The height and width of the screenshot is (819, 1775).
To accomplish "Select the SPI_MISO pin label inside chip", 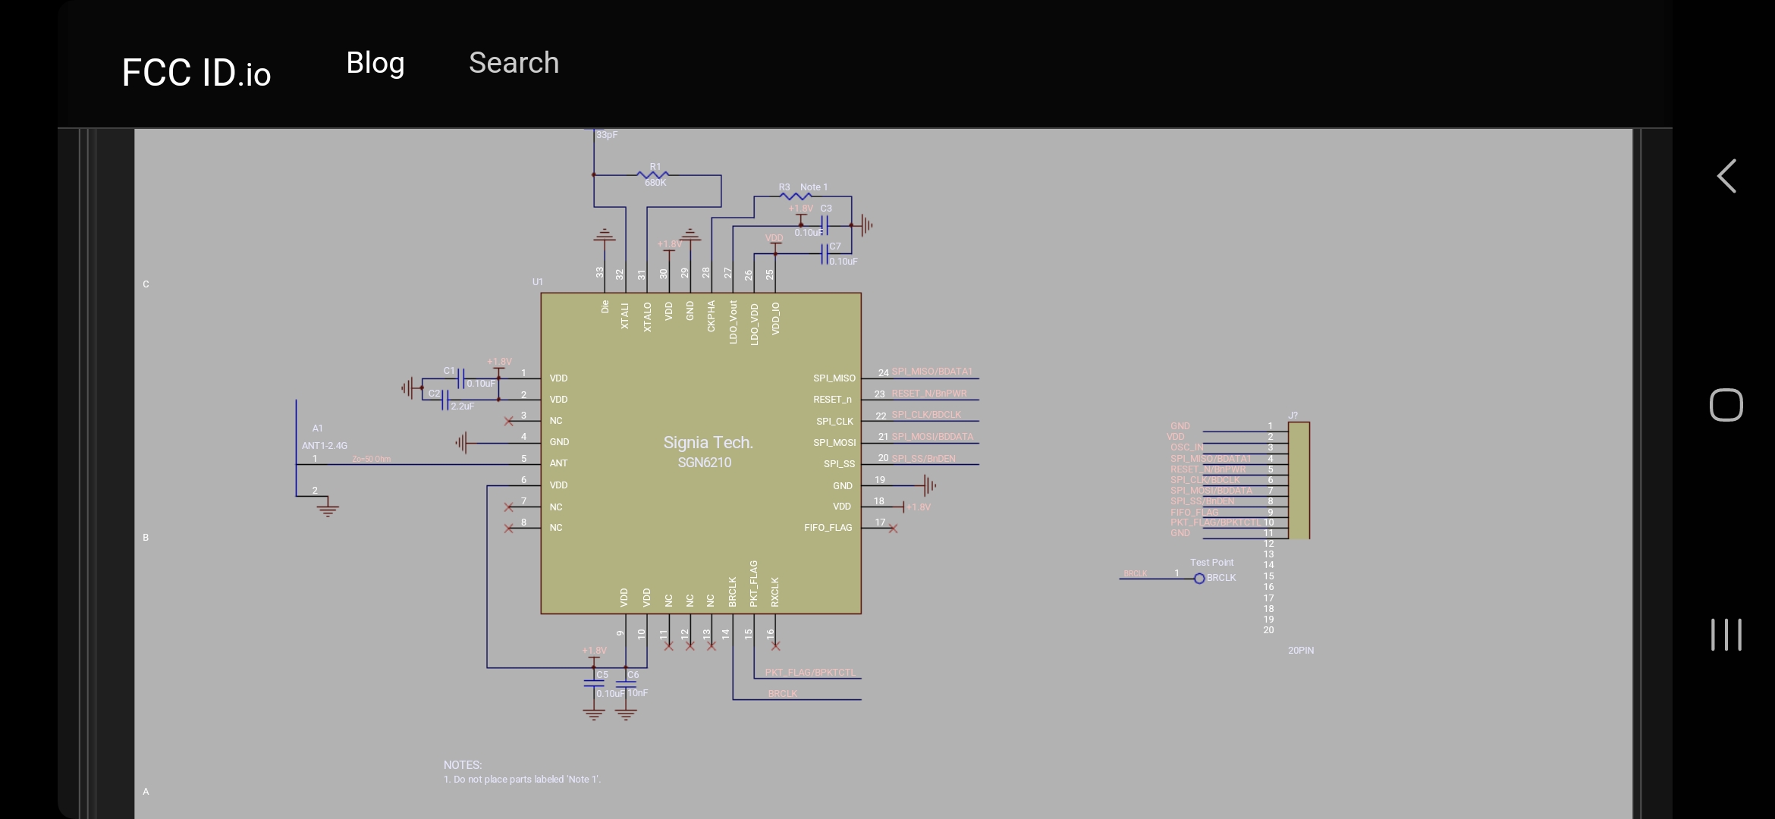I will pyautogui.click(x=834, y=378).
